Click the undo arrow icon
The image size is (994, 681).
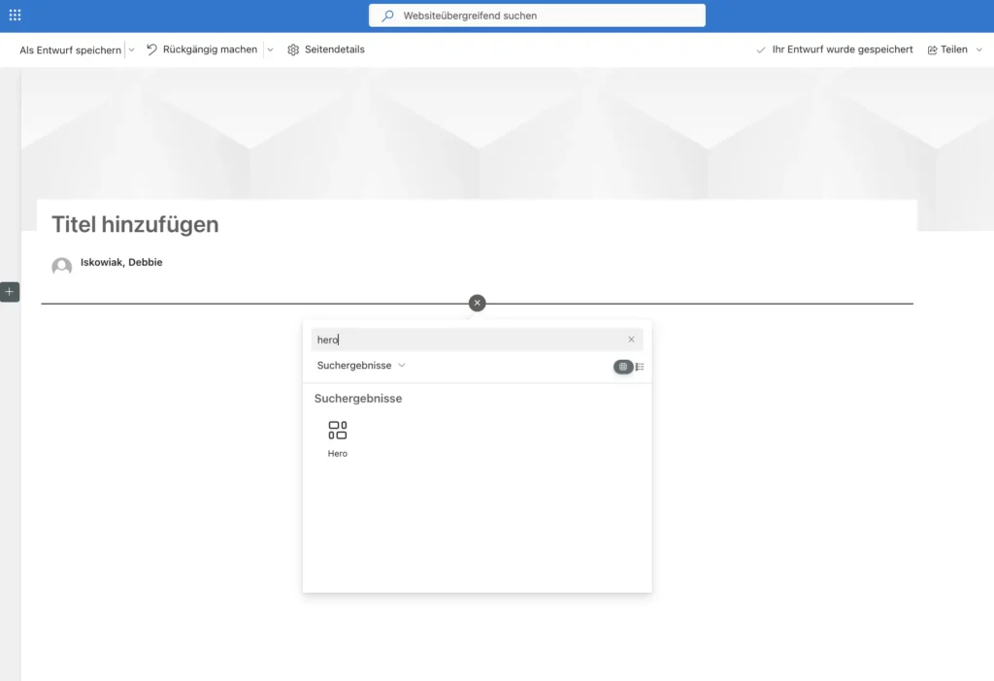click(x=152, y=49)
